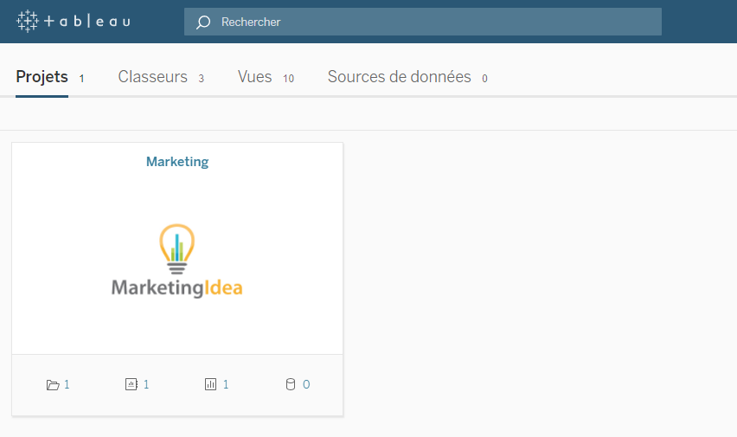This screenshot has height=437, width=737.
Task: Click the Tableau cross logo mark
Action: click(x=28, y=21)
